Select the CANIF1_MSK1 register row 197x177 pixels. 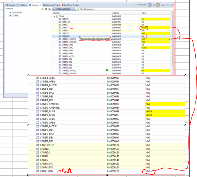coord(111,45)
